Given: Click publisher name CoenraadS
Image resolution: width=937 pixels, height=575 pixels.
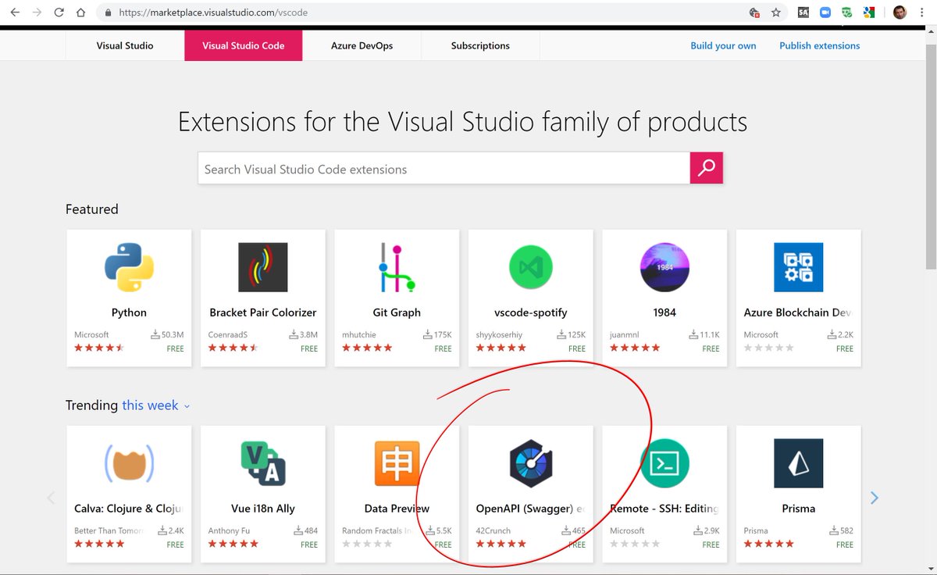Looking at the screenshot, I should pyautogui.click(x=228, y=334).
